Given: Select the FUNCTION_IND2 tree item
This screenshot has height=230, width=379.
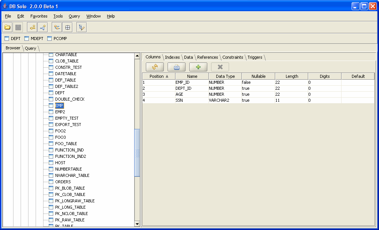Looking at the screenshot, I should click(70, 156).
